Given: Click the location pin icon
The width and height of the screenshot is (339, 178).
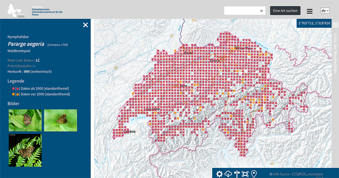Looking at the screenshot, I should click(254, 174).
